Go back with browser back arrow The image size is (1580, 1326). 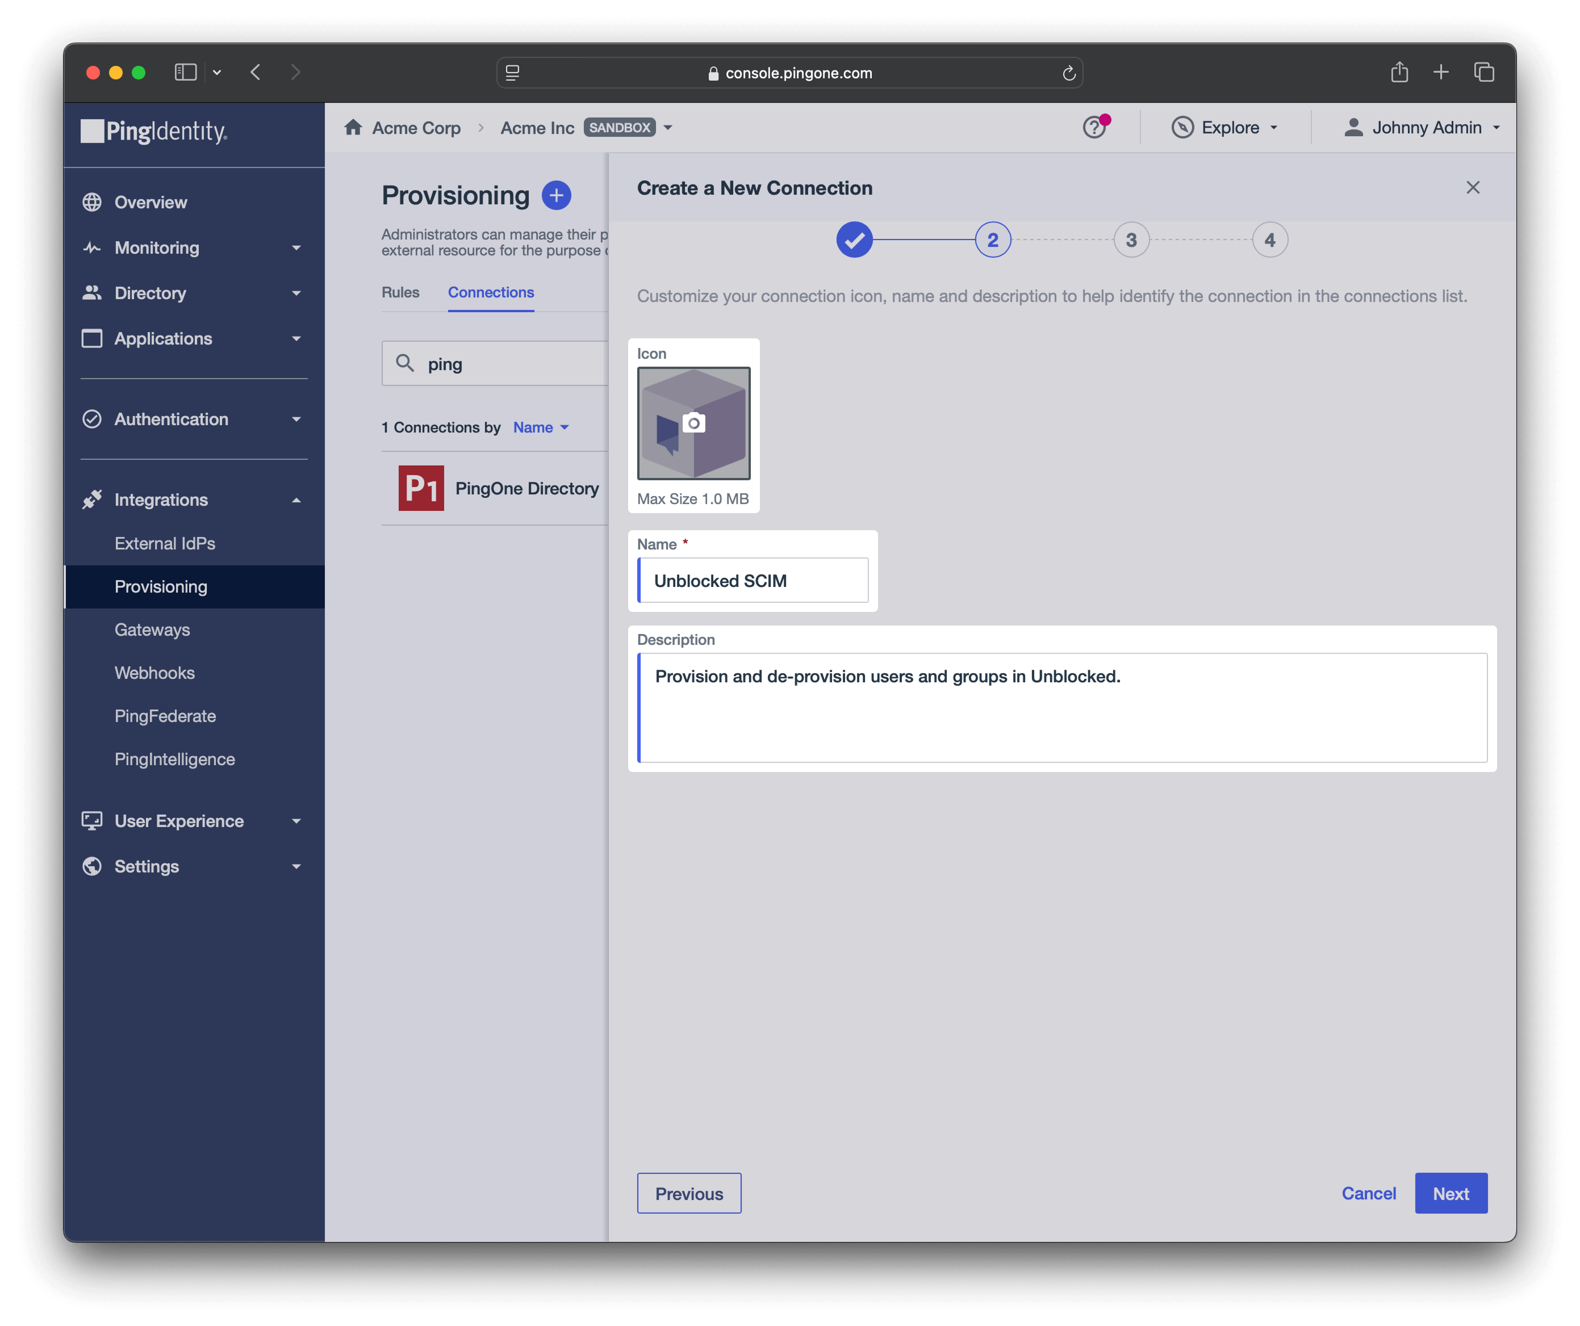pos(255,72)
